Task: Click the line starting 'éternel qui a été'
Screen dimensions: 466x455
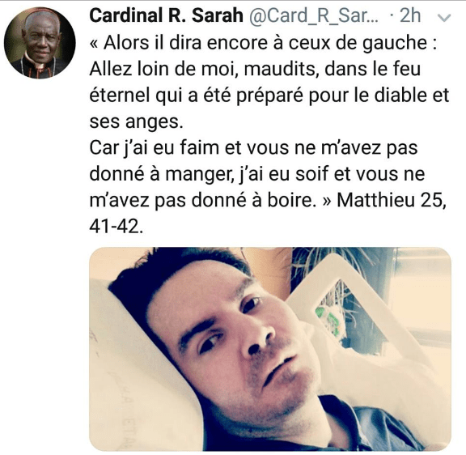Action: click(x=269, y=96)
